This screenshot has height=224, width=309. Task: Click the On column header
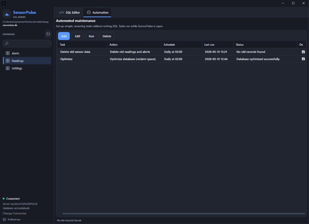(301, 45)
